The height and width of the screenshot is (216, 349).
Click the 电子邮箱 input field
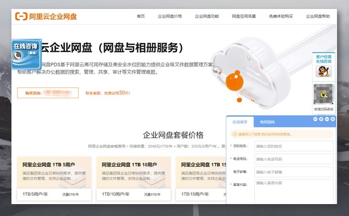[x=294, y=172]
